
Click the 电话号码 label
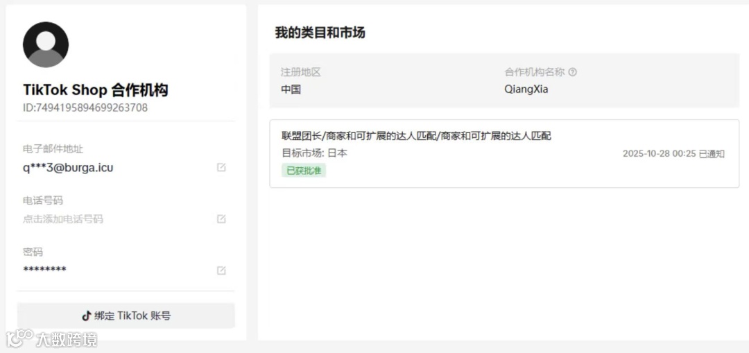[42, 200]
